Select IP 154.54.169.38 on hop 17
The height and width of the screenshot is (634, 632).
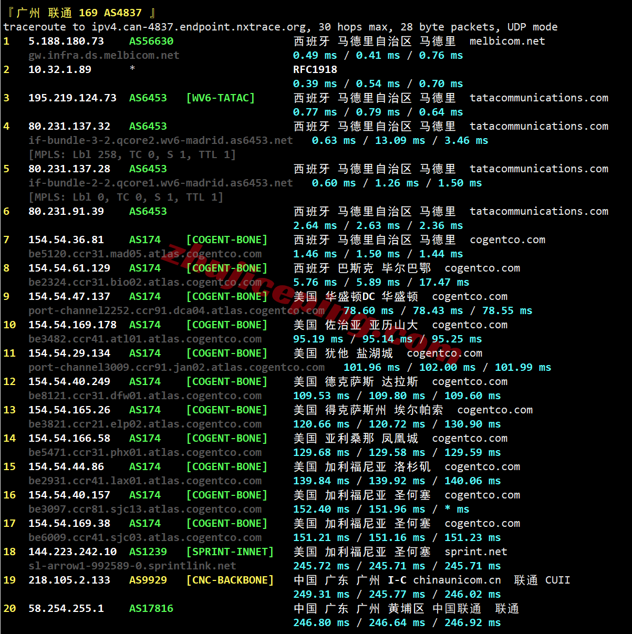tap(69, 523)
